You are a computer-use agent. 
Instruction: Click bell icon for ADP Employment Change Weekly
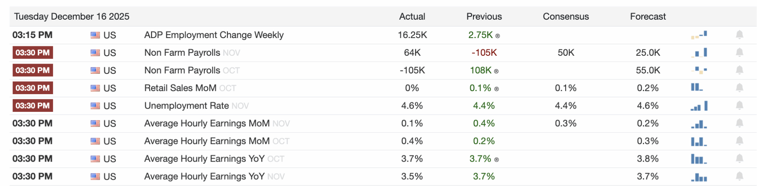[x=739, y=35]
